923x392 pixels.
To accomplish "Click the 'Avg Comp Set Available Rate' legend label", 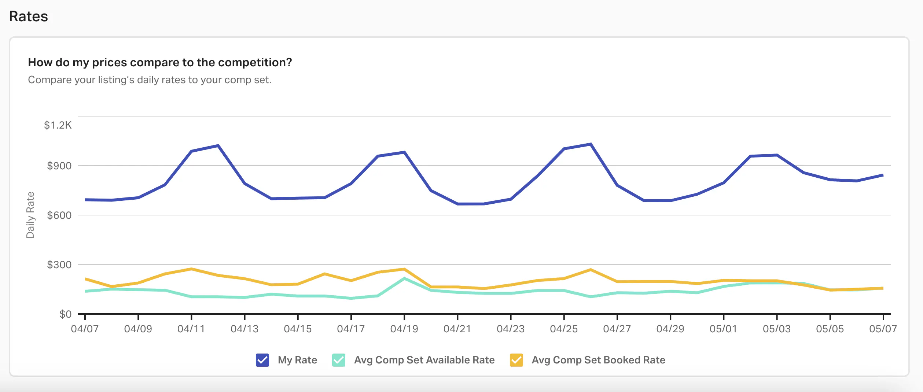I will [424, 360].
